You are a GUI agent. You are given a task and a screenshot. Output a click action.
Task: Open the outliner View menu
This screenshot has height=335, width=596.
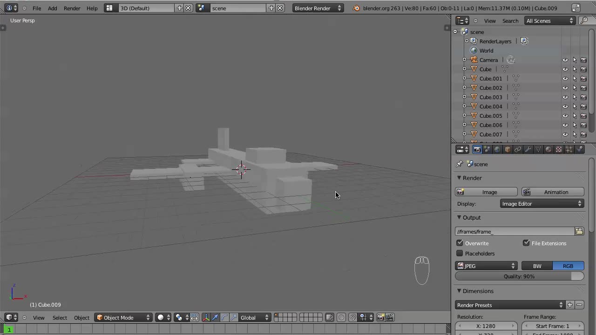pyautogui.click(x=490, y=20)
